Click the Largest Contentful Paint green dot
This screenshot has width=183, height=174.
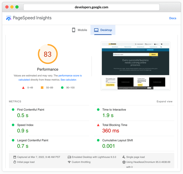point(13,140)
